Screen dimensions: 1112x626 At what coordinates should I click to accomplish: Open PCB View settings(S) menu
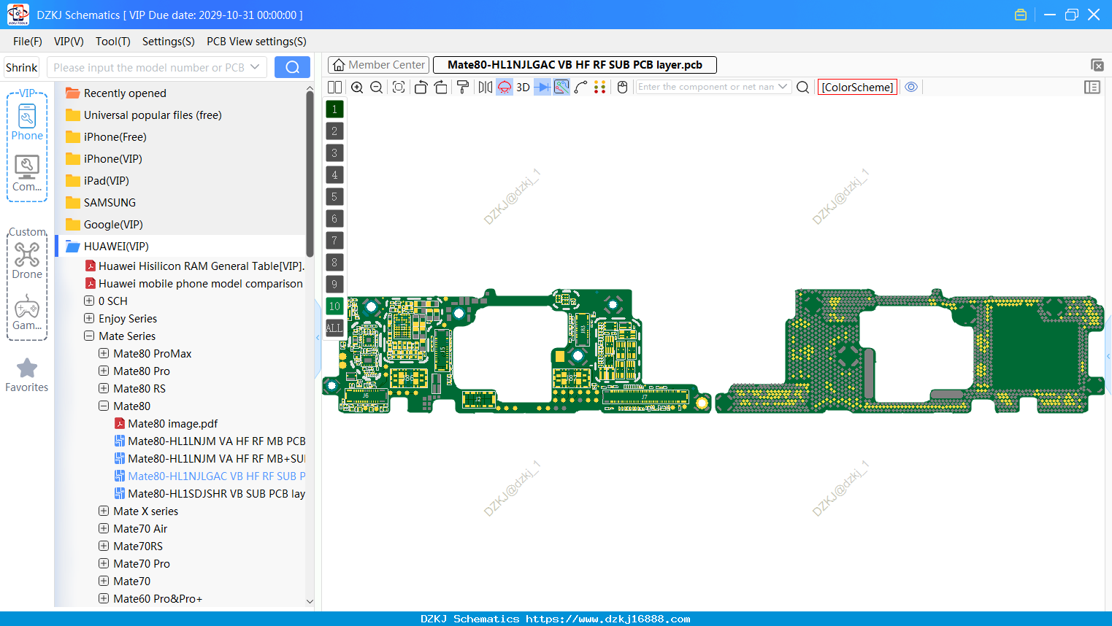pos(256,42)
